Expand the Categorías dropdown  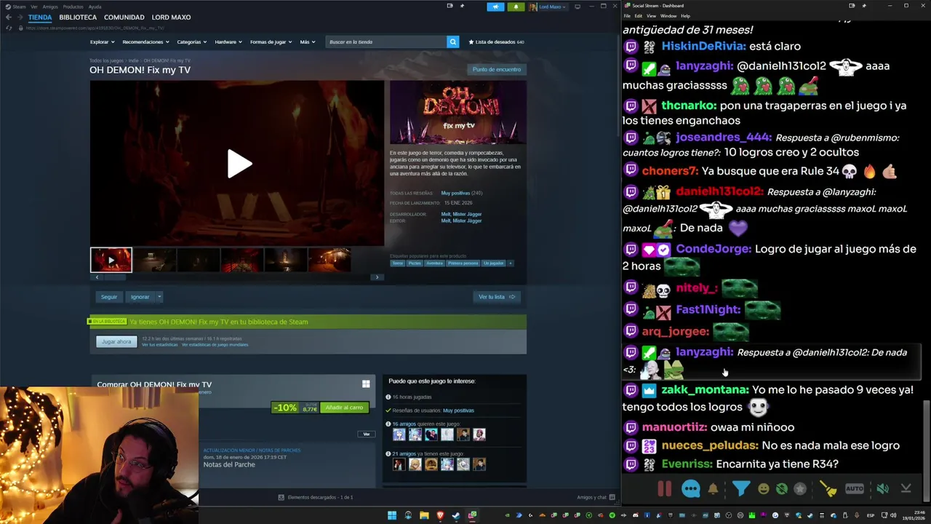click(x=191, y=41)
